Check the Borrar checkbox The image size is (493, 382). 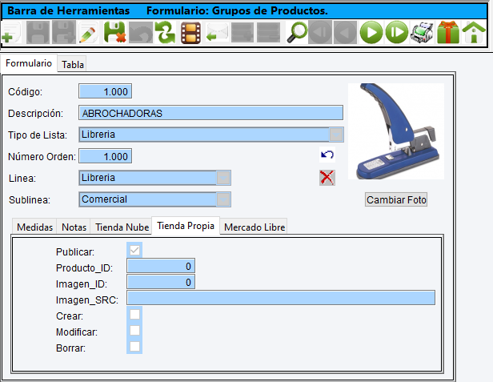click(x=134, y=347)
